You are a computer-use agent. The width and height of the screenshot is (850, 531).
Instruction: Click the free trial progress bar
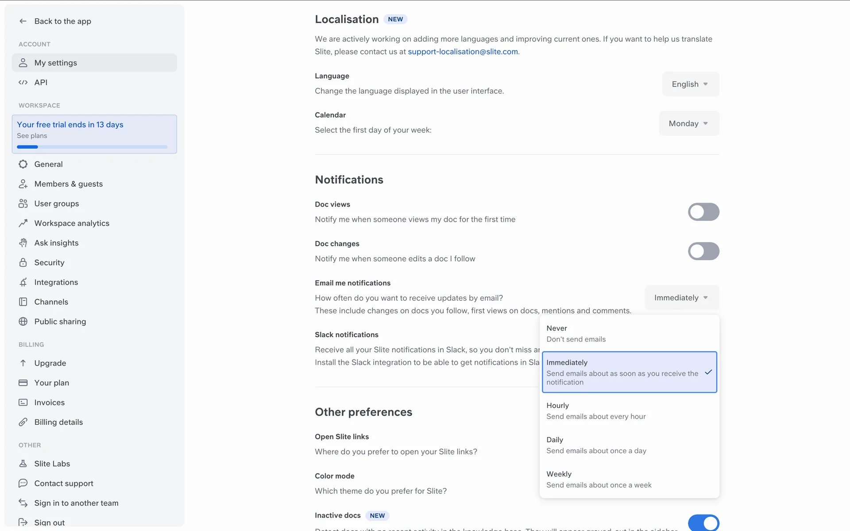92,147
